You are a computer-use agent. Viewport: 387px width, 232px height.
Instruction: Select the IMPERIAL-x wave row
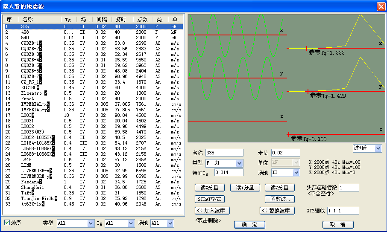coord(94,104)
